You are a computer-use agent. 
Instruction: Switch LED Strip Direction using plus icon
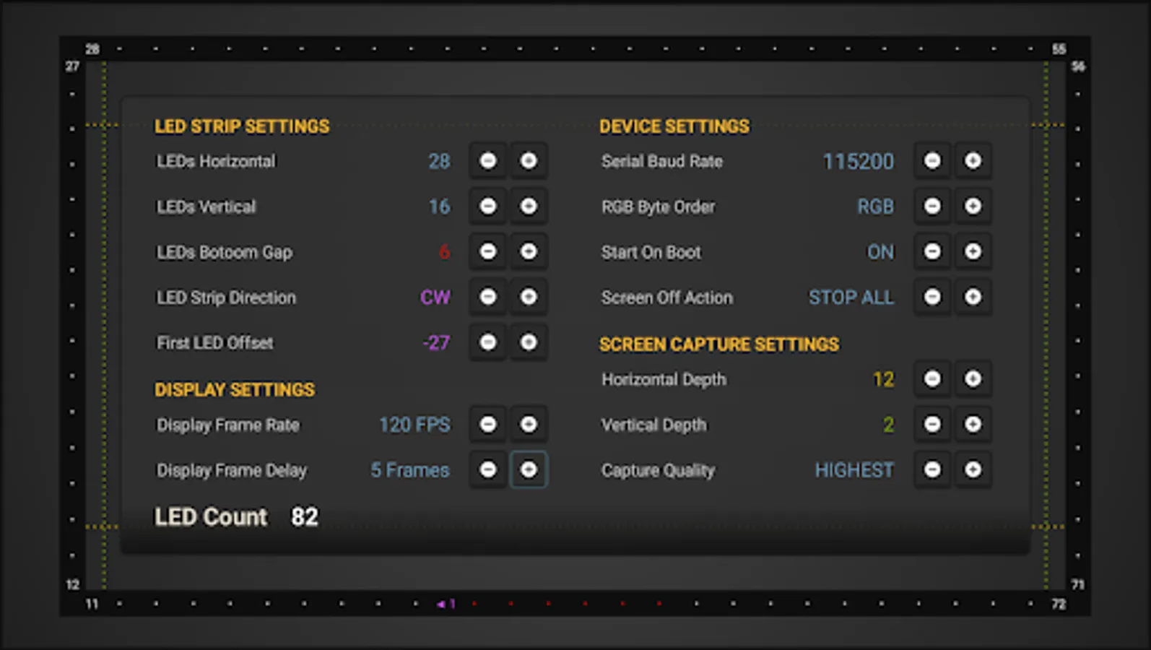pos(529,297)
